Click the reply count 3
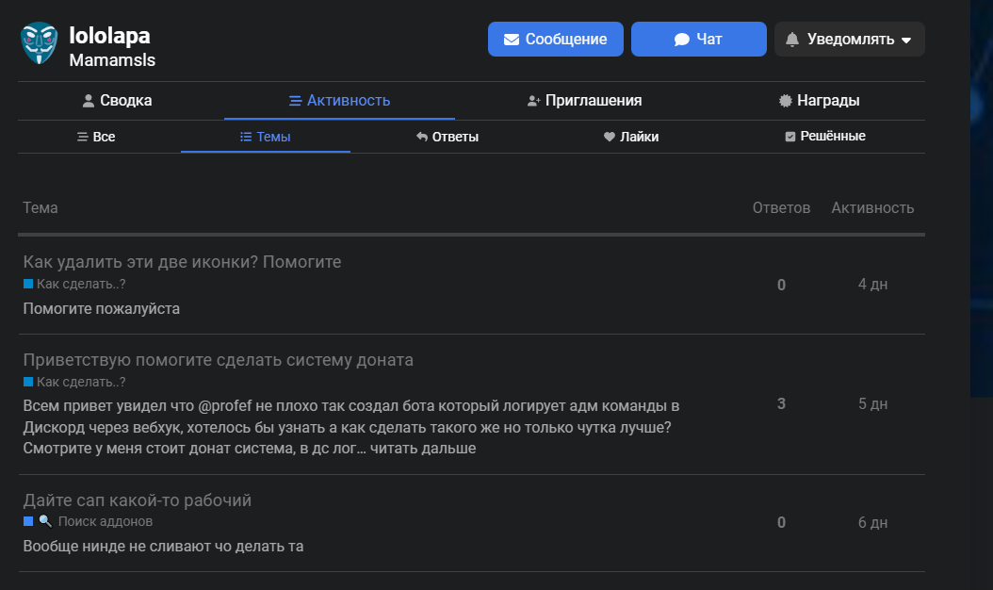993x590 pixels. [x=781, y=403]
